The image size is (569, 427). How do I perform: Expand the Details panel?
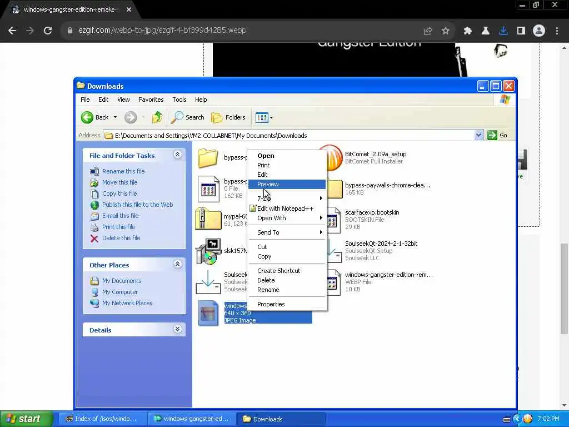(177, 329)
